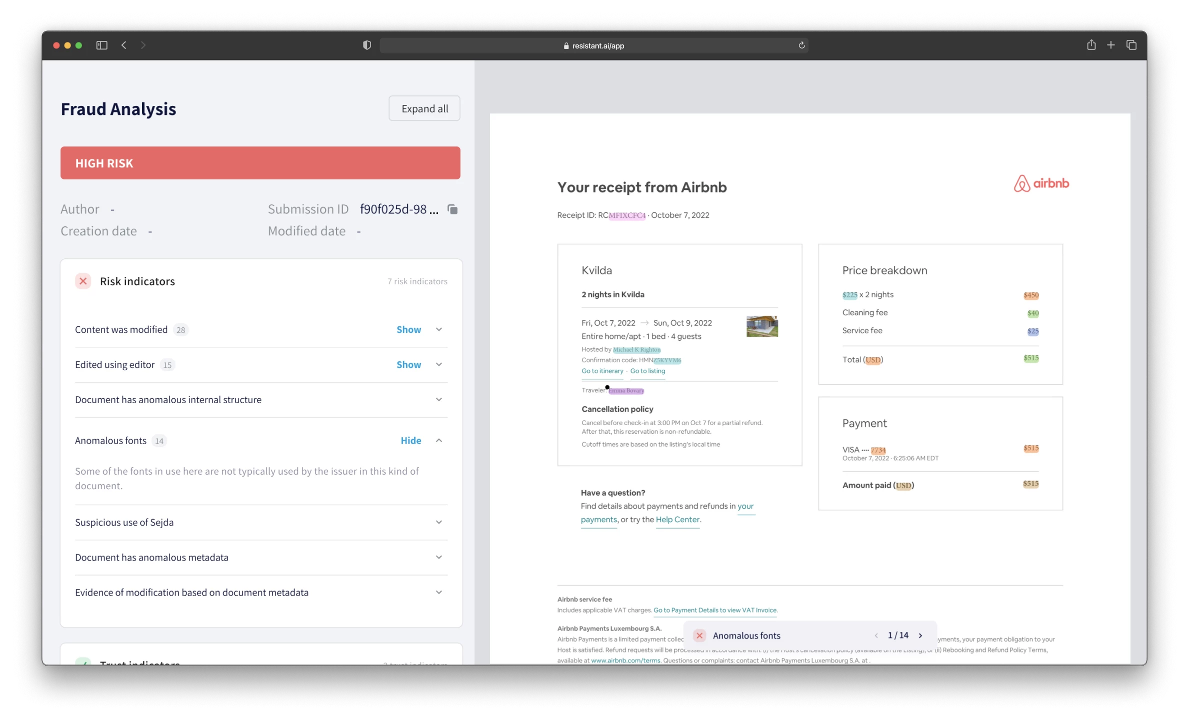Image resolution: width=1189 pixels, height=719 pixels.
Task: Open the privacy shield icon
Action: (367, 45)
